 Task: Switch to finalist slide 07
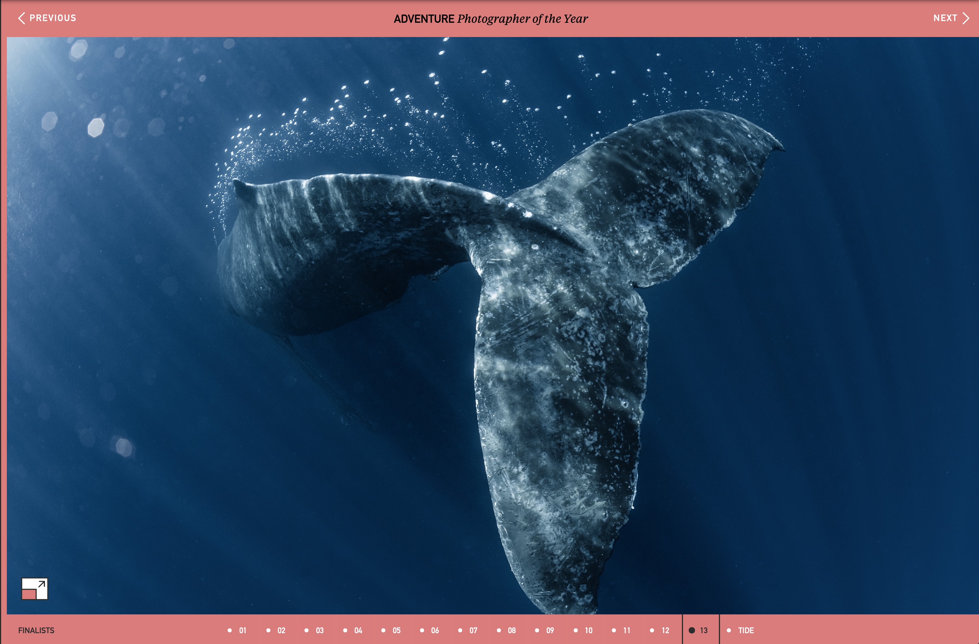click(473, 630)
